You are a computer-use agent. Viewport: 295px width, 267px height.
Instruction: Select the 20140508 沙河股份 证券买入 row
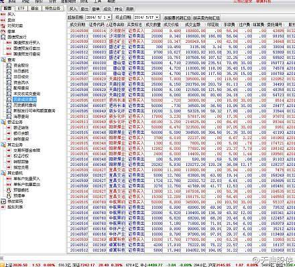pyautogui.click(x=181, y=31)
